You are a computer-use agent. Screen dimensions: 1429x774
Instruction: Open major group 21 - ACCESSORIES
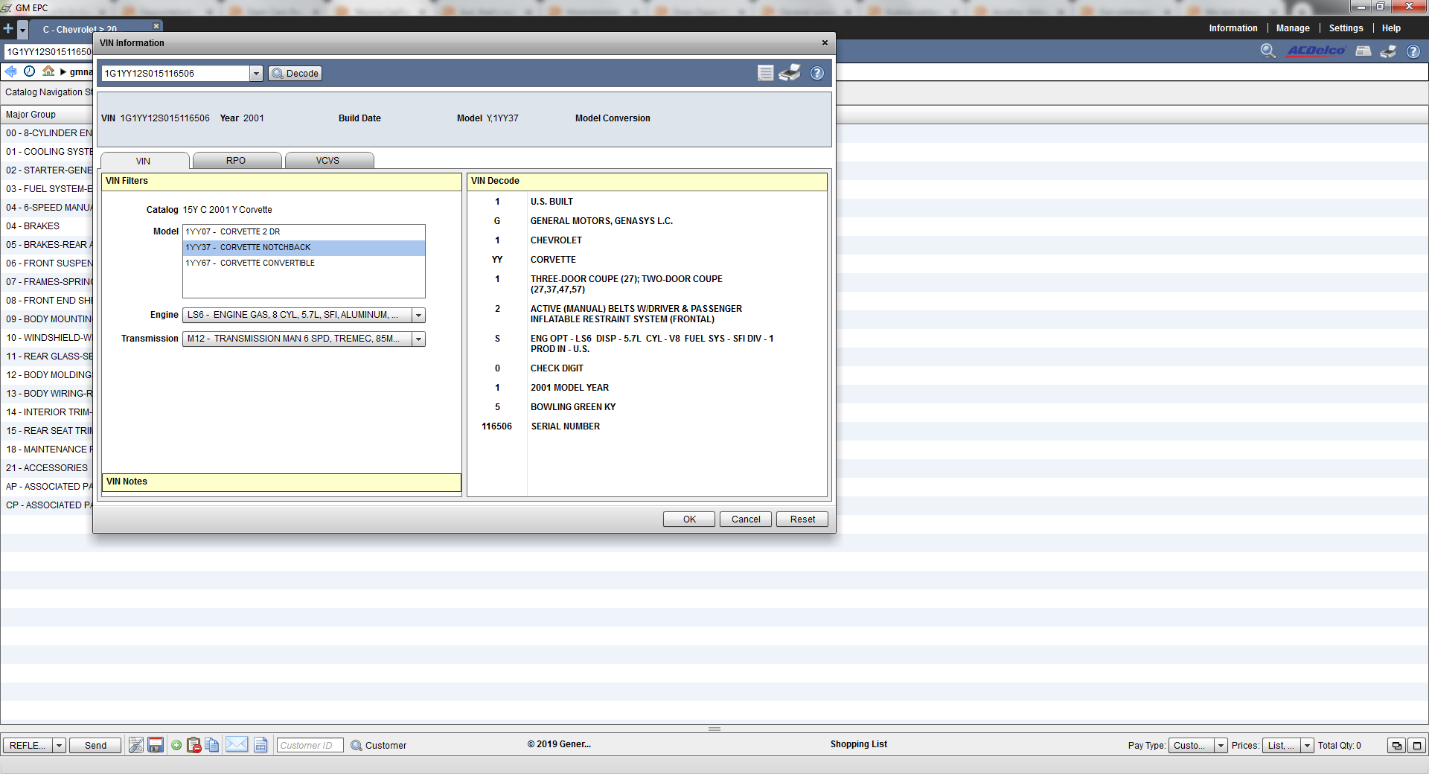click(x=47, y=468)
